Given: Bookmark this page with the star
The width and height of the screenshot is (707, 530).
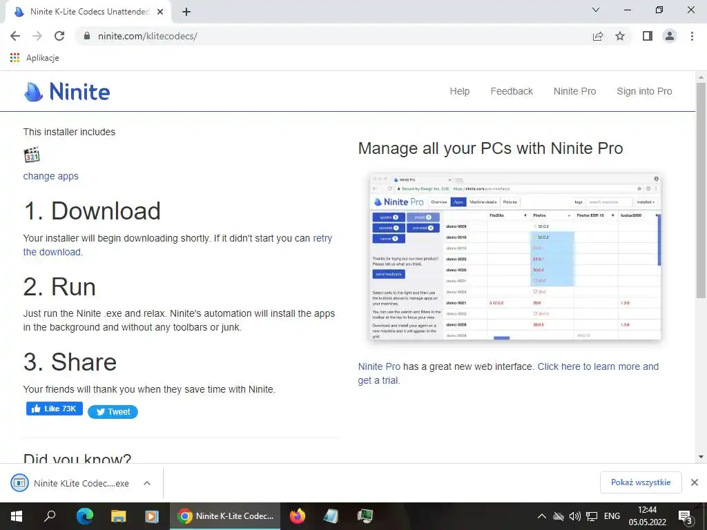Looking at the screenshot, I should point(620,36).
